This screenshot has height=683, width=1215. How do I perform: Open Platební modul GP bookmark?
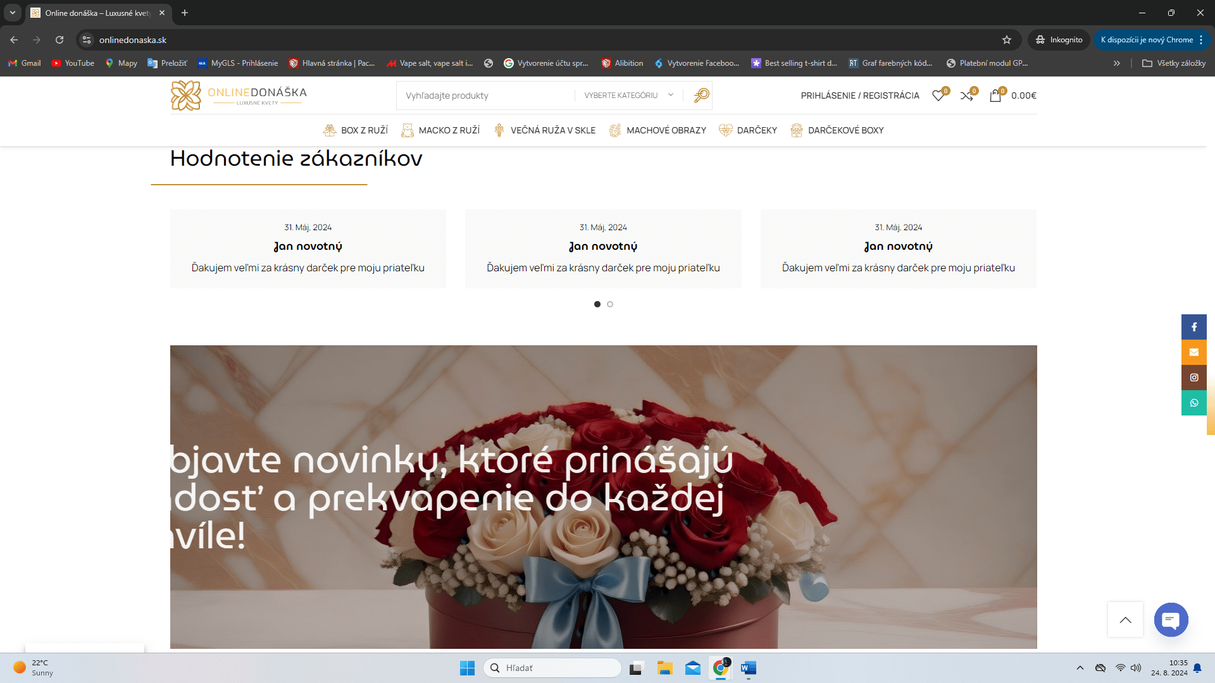[x=987, y=63]
